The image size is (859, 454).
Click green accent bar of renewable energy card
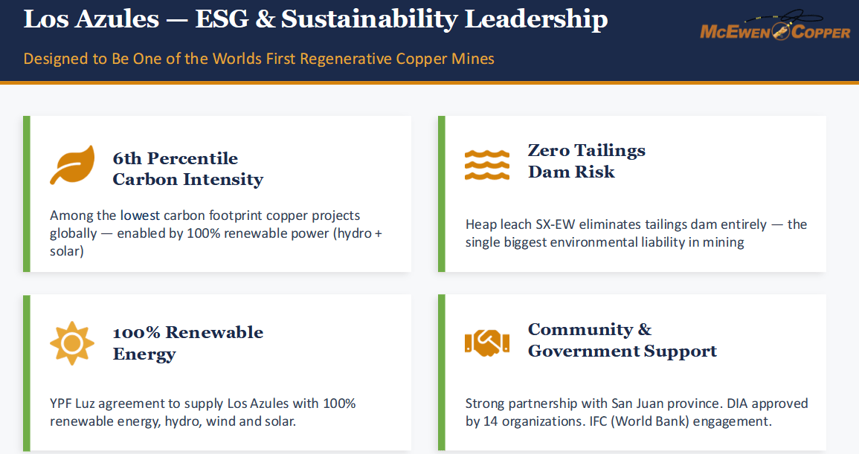[26, 372]
